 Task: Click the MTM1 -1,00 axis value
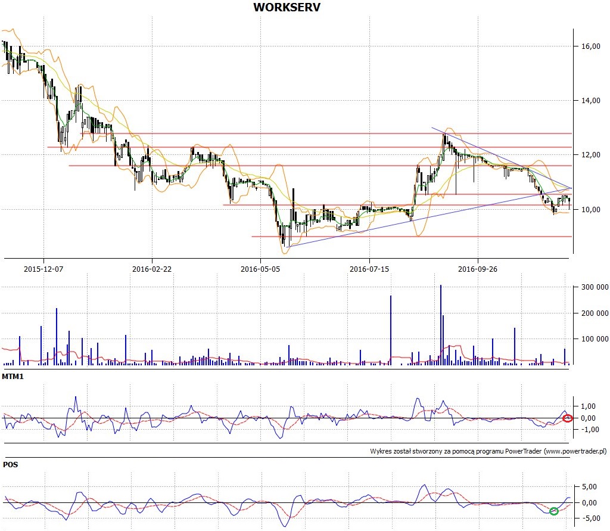coord(590,430)
